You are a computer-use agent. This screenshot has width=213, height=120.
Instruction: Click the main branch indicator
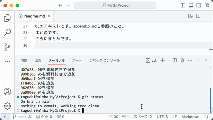coord(19,117)
